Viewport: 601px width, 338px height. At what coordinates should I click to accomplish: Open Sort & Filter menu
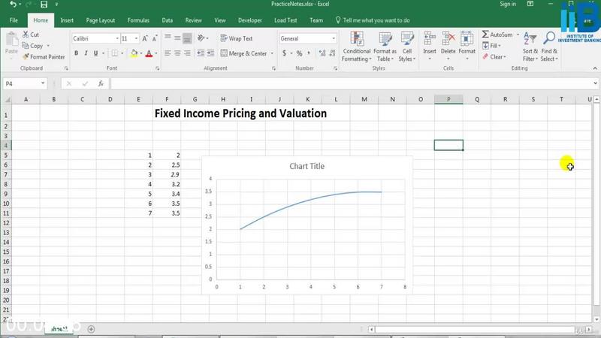point(530,47)
